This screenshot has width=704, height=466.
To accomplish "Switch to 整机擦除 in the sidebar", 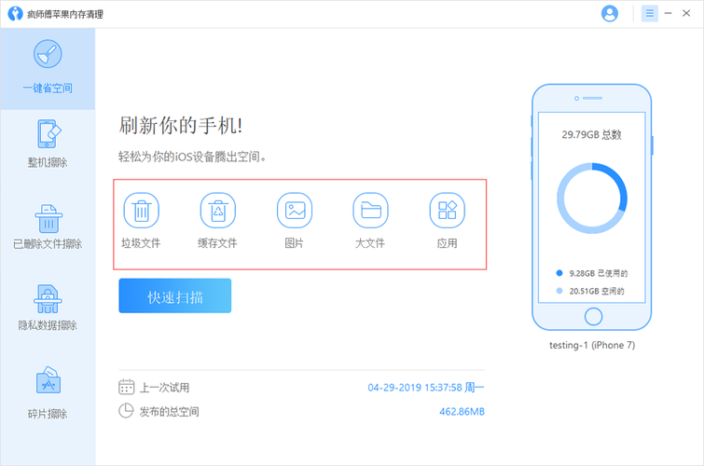I will point(48,144).
